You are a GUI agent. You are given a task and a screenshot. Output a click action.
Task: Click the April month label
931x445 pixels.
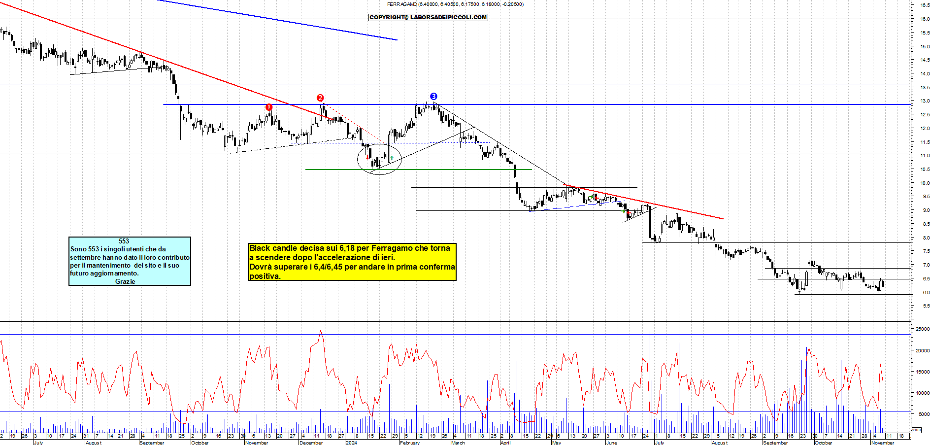[505, 443]
